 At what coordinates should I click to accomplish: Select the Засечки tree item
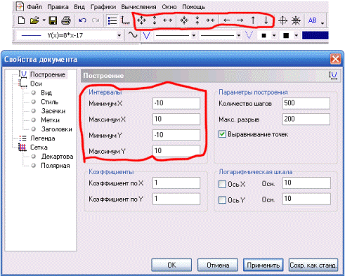pos(53,111)
